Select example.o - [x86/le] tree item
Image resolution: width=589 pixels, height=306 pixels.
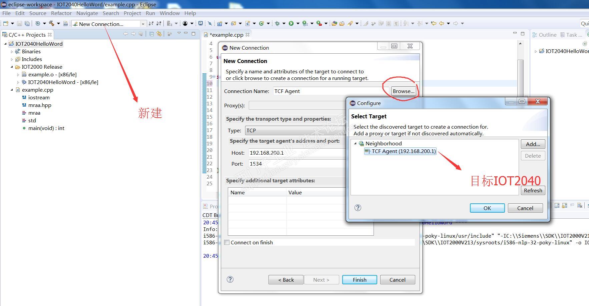pos(52,74)
